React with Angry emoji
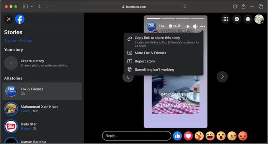Image resolution: width=268 pixels, height=144 pixels. point(243,136)
